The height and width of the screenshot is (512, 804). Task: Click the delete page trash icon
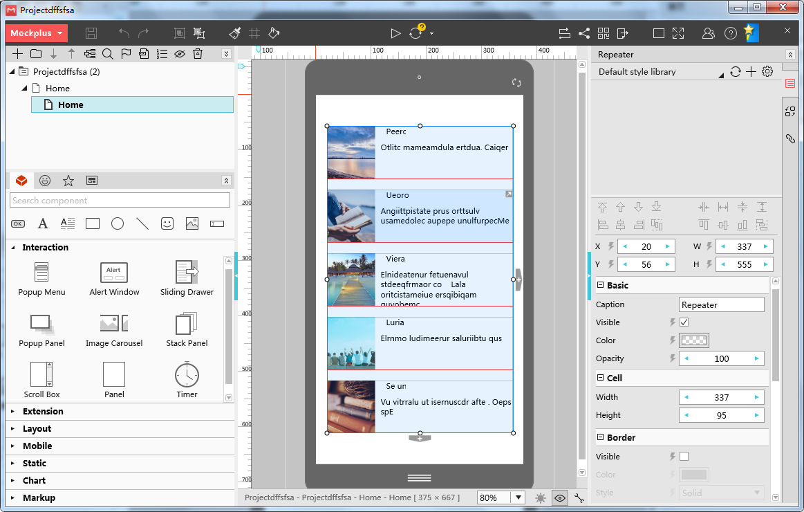198,54
